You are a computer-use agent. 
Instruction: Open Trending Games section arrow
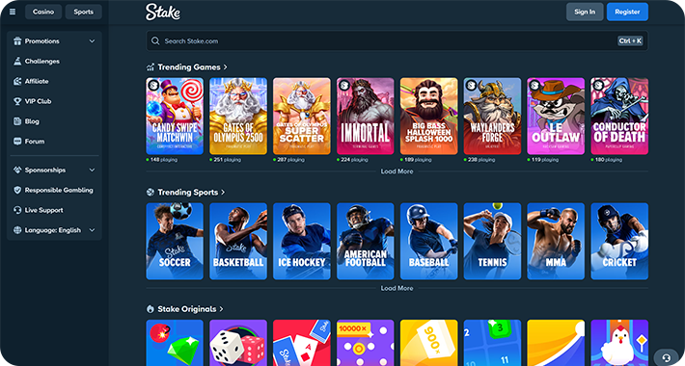tap(225, 67)
